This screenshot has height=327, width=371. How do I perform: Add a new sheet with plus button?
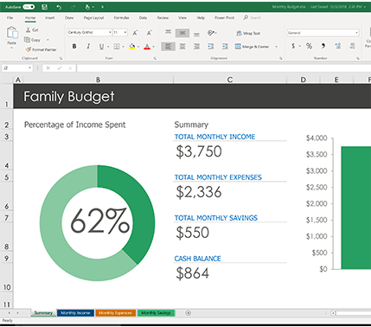click(189, 313)
